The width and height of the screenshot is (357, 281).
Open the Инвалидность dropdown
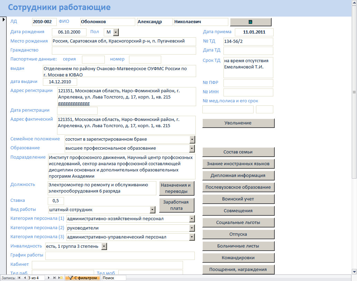[104, 246]
